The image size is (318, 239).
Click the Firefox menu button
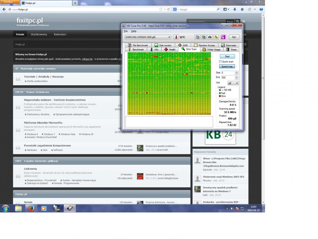click(x=10, y=2)
